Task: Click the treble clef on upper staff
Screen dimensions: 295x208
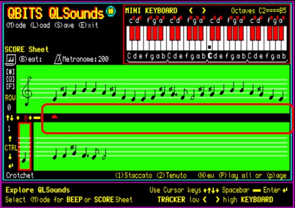Action: tap(27, 91)
